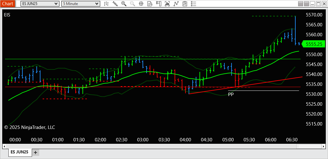Viewport: 328px width, 159px height.
Task: Click the 5570.00 price axis label
Action: (314, 15)
